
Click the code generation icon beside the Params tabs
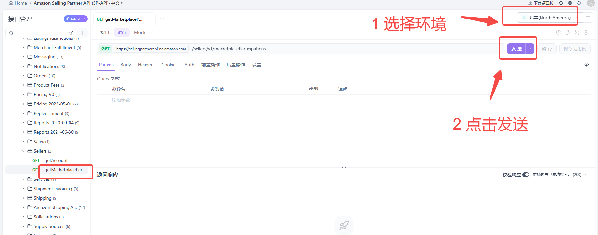587,65
